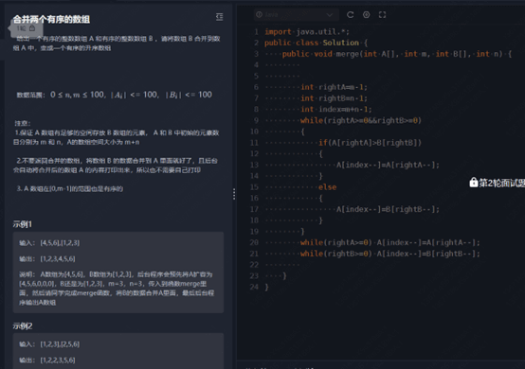
Task: Click the 第2轮面试题 label
Action: pos(501,183)
